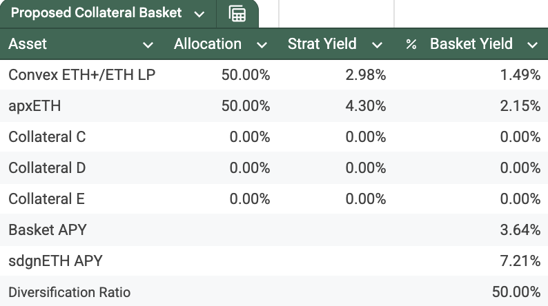Select the Diversification Ratio label cell
Viewport: 548px width, 306px height.
[69, 292]
